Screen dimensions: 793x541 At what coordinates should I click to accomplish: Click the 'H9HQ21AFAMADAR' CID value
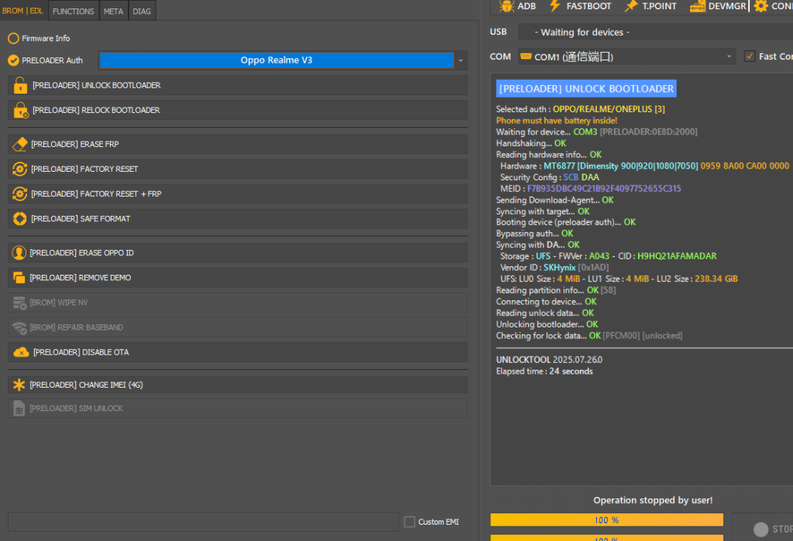[x=677, y=256]
